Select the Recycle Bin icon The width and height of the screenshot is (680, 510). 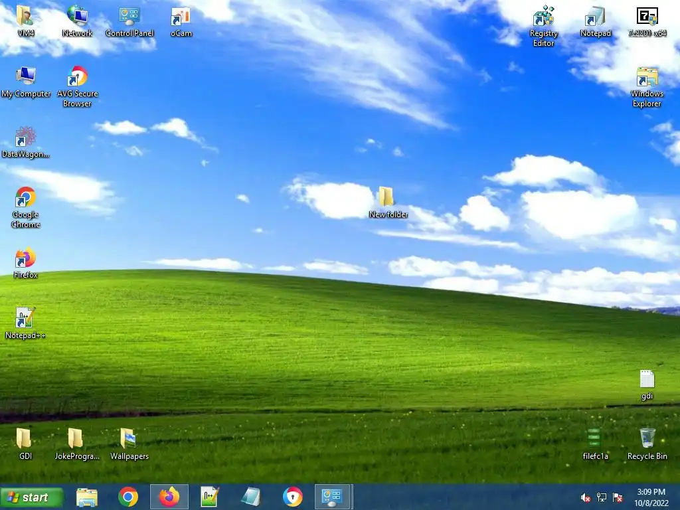[647, 439]
